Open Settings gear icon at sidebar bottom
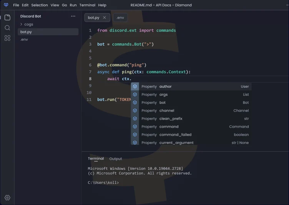This screenshot has height=205, width=289. 7,198
